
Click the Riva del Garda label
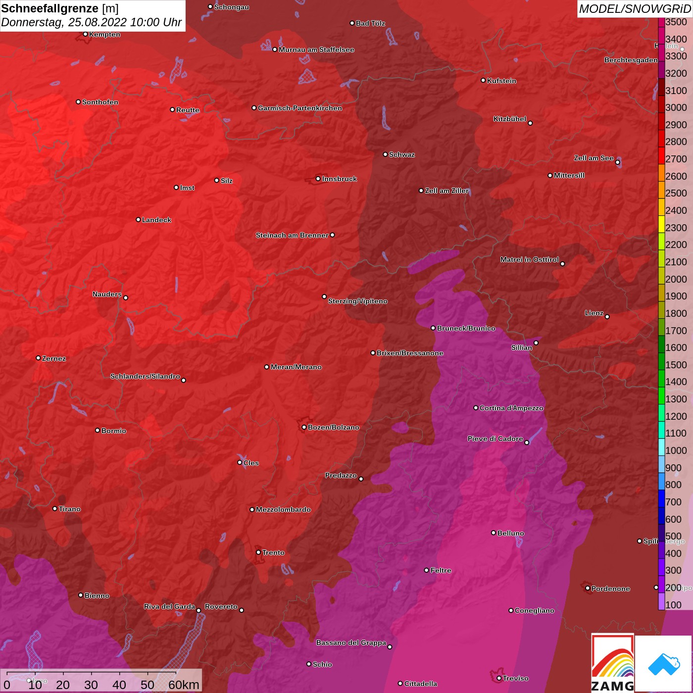tap(170, 606)
